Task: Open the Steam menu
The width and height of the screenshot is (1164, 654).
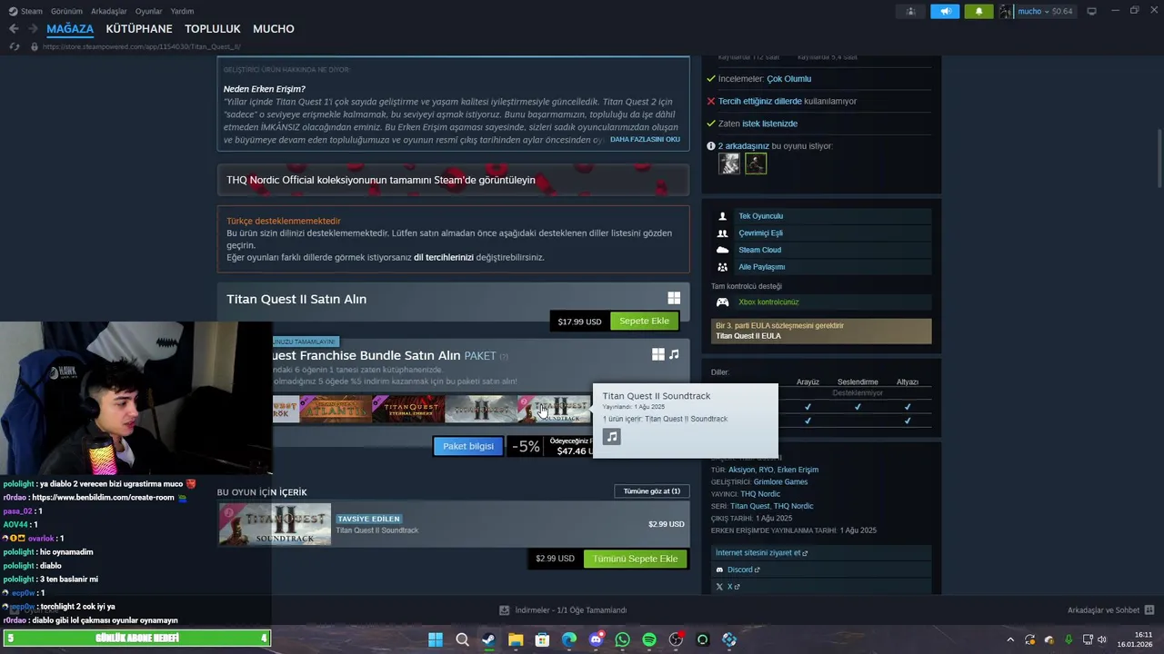Action: [25, 11]
